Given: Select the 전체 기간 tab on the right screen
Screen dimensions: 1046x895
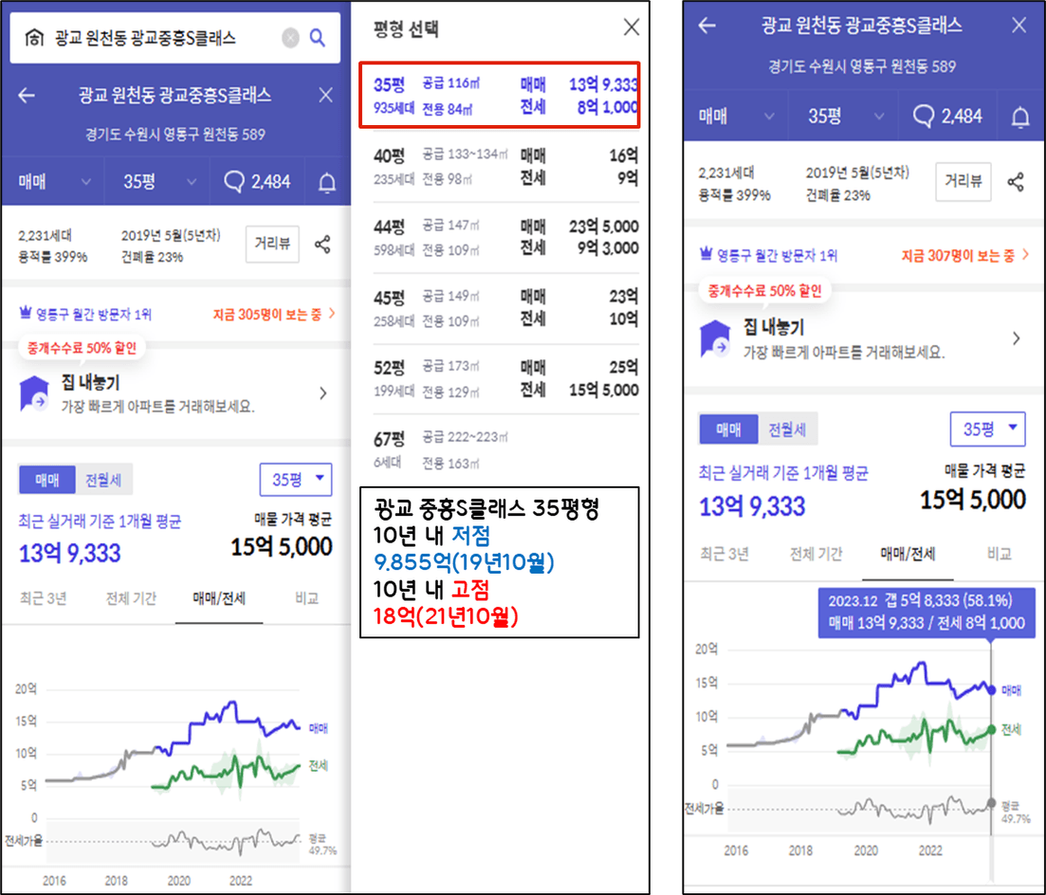Looking at the screenshot, I should tap(816, 554).
